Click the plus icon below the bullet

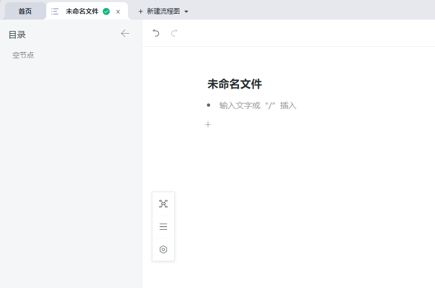coord(208,125)
